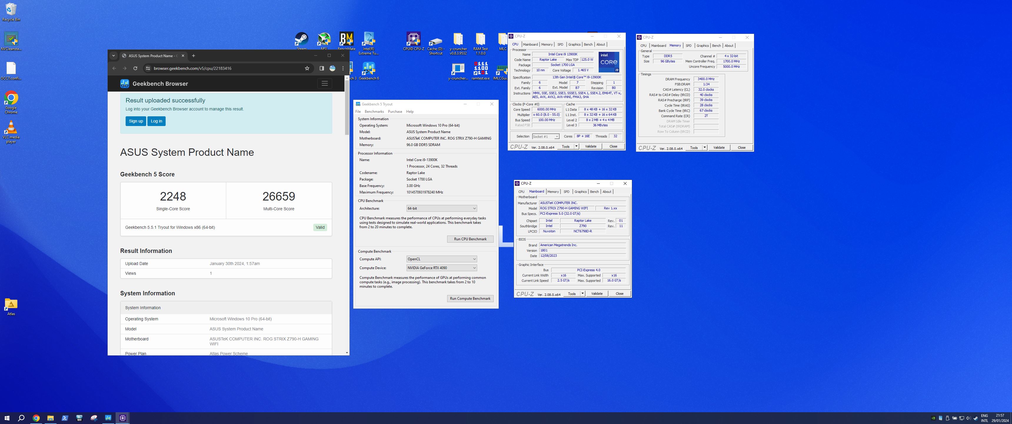Viewport: 1012px width, 424px height.
Task: Click Tools button in CPU-Z processor window
Action: point(566,146)
